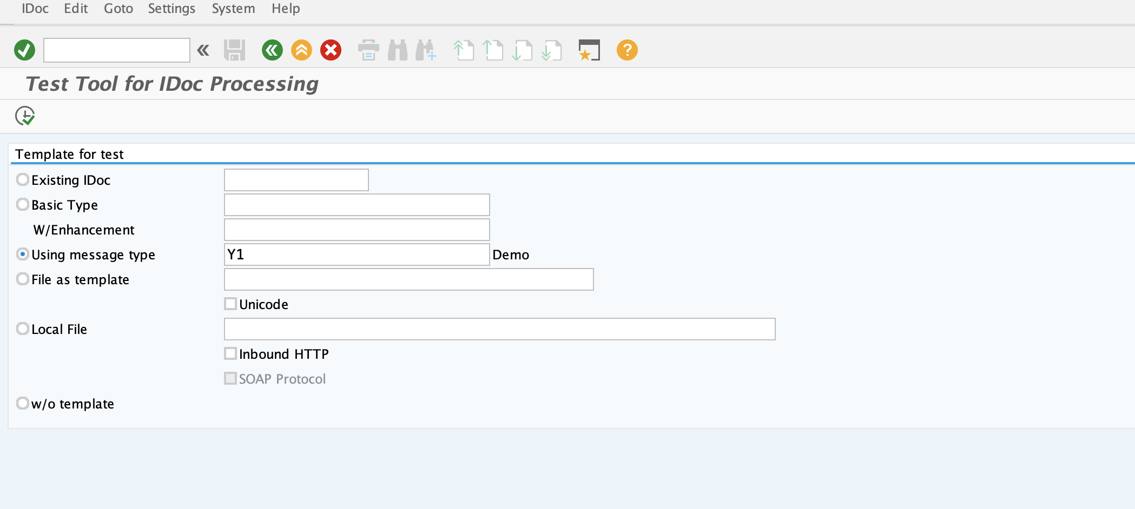The image size is (1135, 509).
Task: Enable the Inbound HTTP checkbox
Action: 230,353
